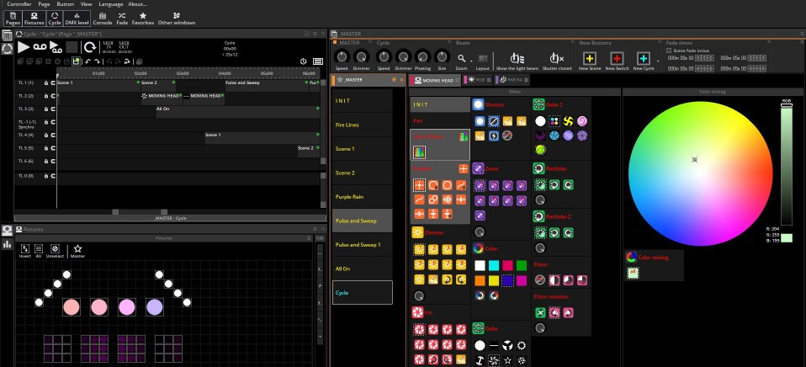Screen dimensions: 806x367
Task: Click the loop cycle icon in transport
Action: [x=89, y=47]
